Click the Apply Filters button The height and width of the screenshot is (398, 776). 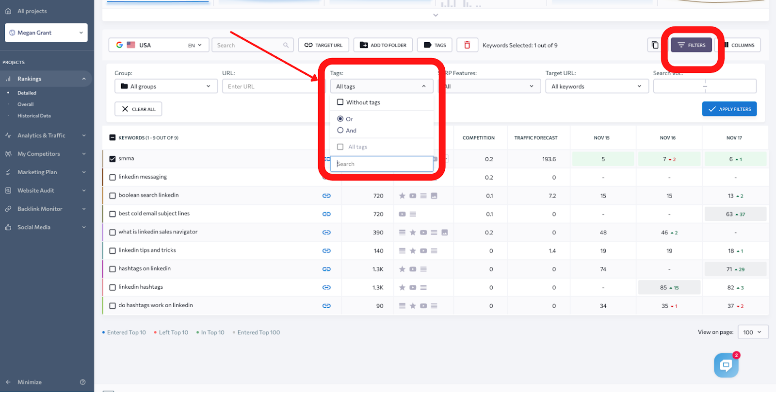pyautogui.click(x=729, y=109)
